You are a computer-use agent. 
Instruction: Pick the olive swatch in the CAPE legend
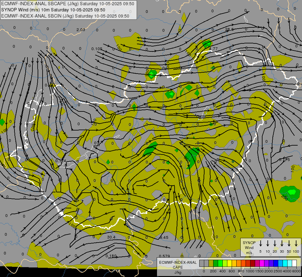coord(211,263)
